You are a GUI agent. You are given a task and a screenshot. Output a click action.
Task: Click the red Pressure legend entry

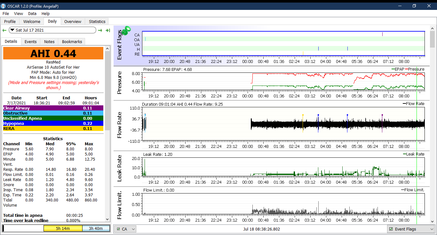[415, 69]
